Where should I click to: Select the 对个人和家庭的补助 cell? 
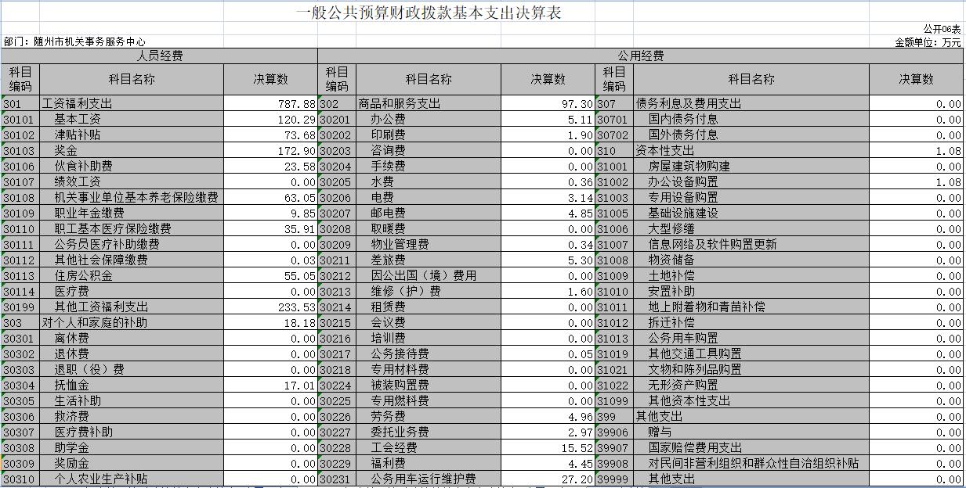(x=94, y=323)
